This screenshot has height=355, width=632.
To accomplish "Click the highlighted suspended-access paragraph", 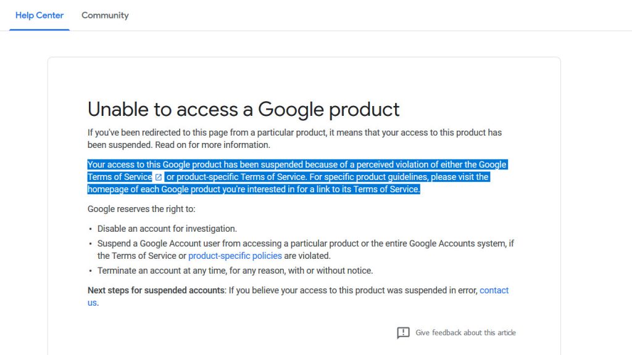I will (x=297, y=177).
